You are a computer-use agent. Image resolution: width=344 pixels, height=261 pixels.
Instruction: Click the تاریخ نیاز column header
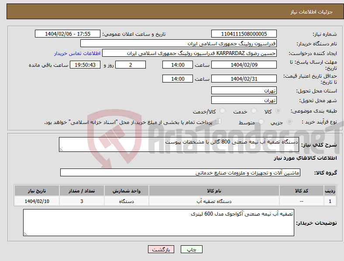pyautogui.click(x=37, y=191)
